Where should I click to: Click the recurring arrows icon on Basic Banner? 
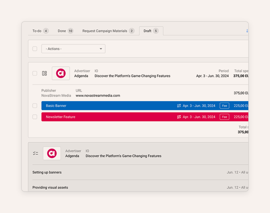[x=179, y=106]
